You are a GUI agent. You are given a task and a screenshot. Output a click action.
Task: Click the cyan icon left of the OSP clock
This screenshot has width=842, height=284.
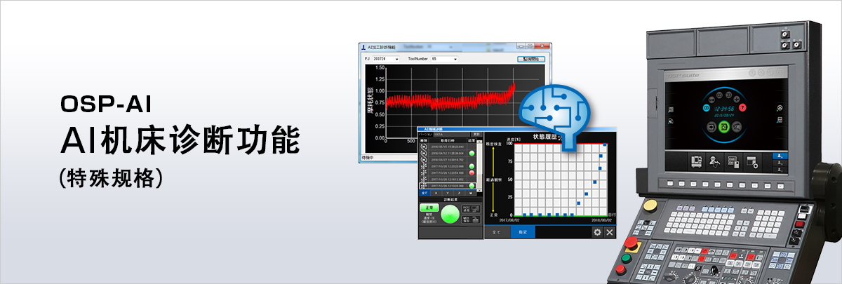click(x=707, y=109)
